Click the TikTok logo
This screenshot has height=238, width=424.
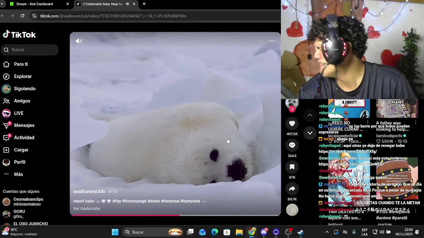pyautogui.click(x=19, y=34)
